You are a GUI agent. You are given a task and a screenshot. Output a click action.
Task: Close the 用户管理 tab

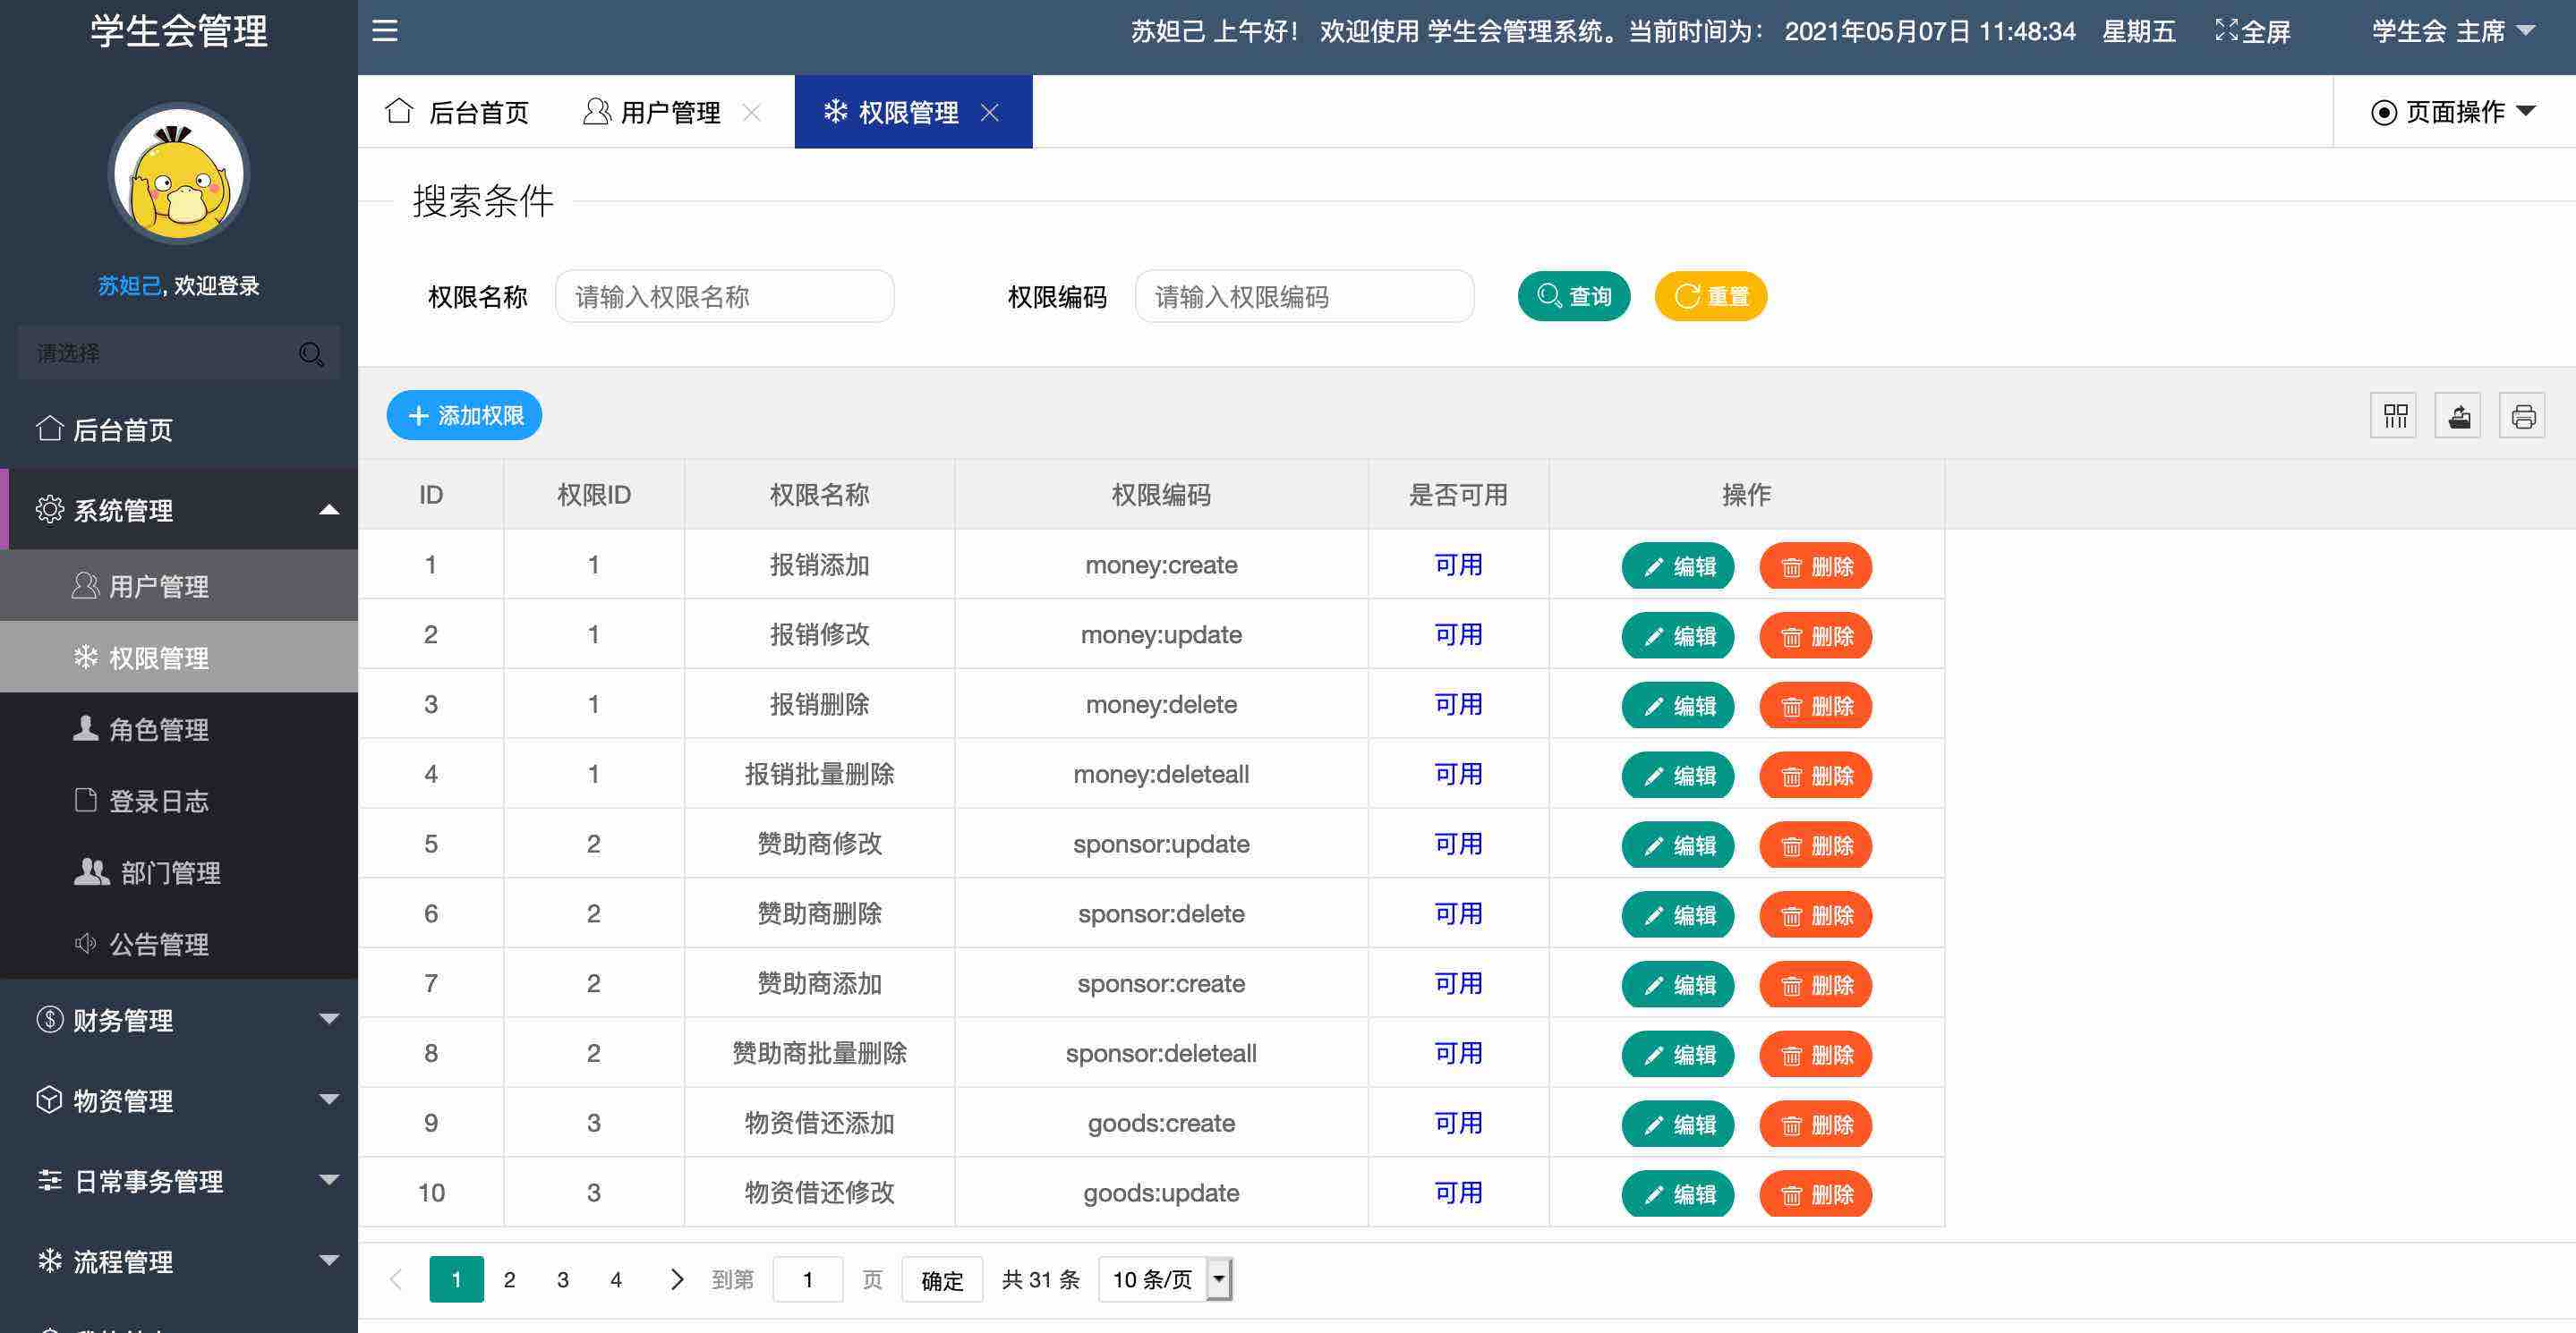[x=752, y=113]
